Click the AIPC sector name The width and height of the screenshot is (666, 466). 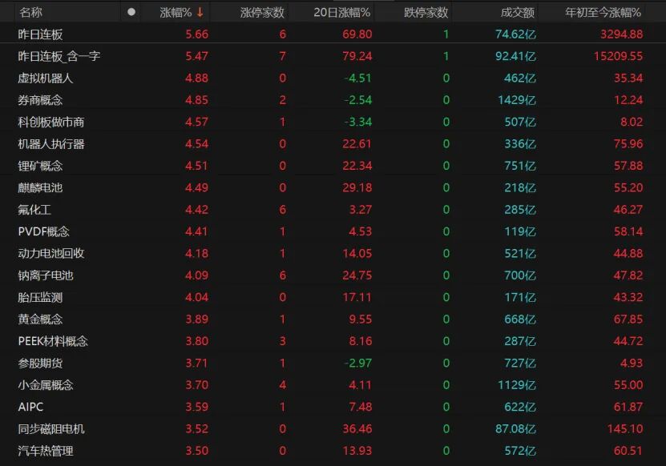[30, 407]
